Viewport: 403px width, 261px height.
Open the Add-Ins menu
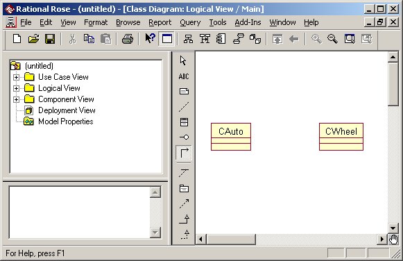click(248, 22)
